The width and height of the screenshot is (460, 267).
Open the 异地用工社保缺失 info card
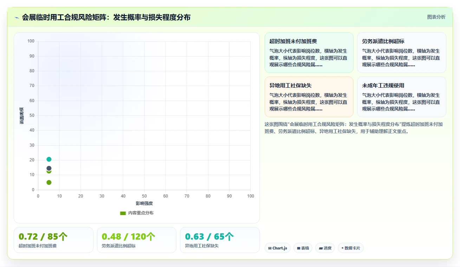309,97
